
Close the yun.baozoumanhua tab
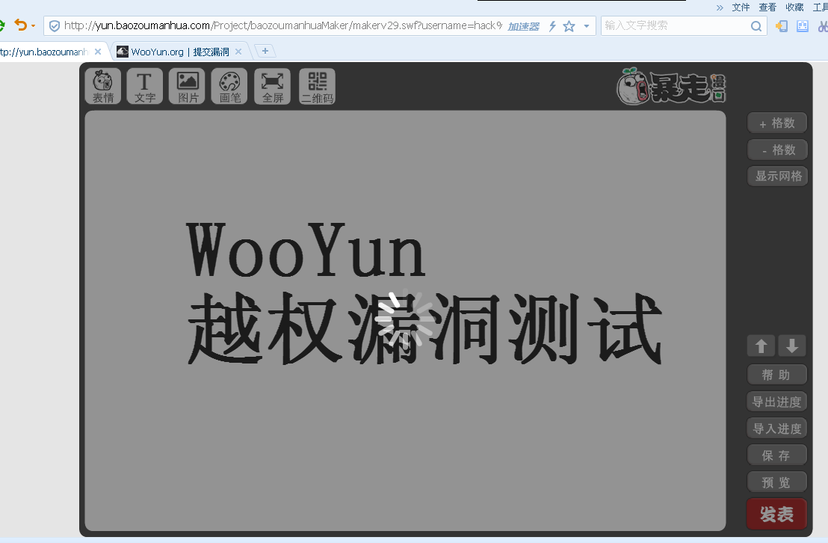98,52
